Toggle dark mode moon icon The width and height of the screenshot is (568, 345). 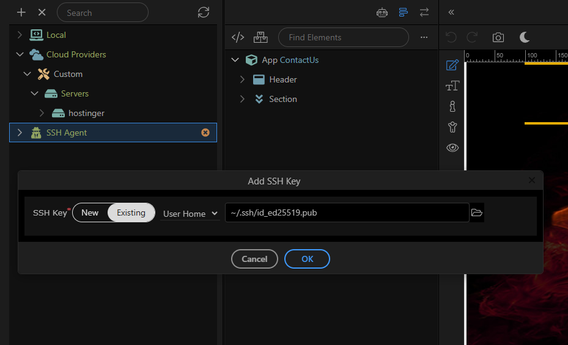(525, 37)
